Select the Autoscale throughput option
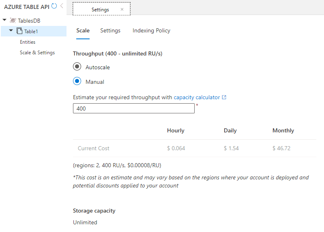The width and height of the screenshot is (324, 232). click(x=77, y=67)
